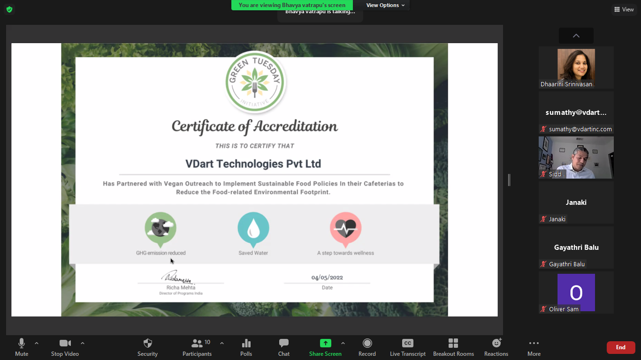Click the date '04/05/2022' on certificate
The width and height of the screenshot is (641, 360).
pos(327,277)
